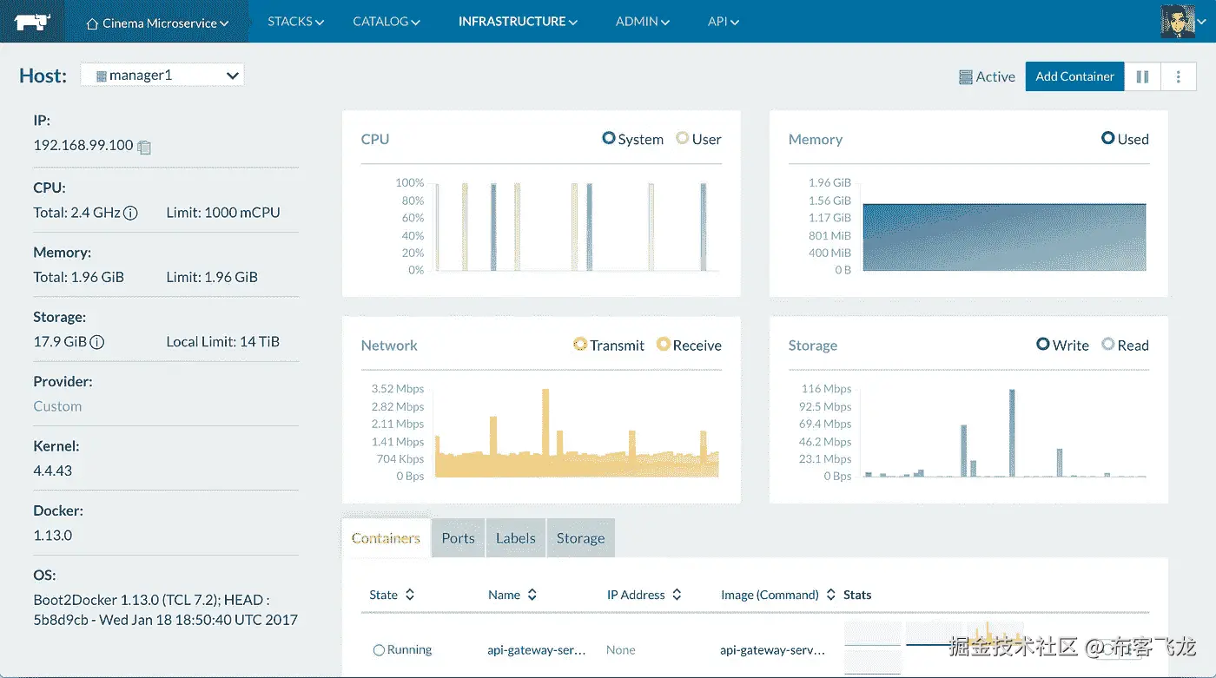Open the STACKS menu
The width and height of the screenshot is (1216, 678).
click(x=295, y=22)
